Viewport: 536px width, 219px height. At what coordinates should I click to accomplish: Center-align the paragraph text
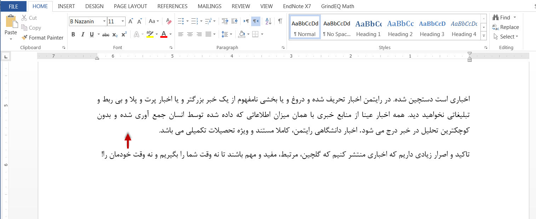pyautogui.click(x=190, y=34)
